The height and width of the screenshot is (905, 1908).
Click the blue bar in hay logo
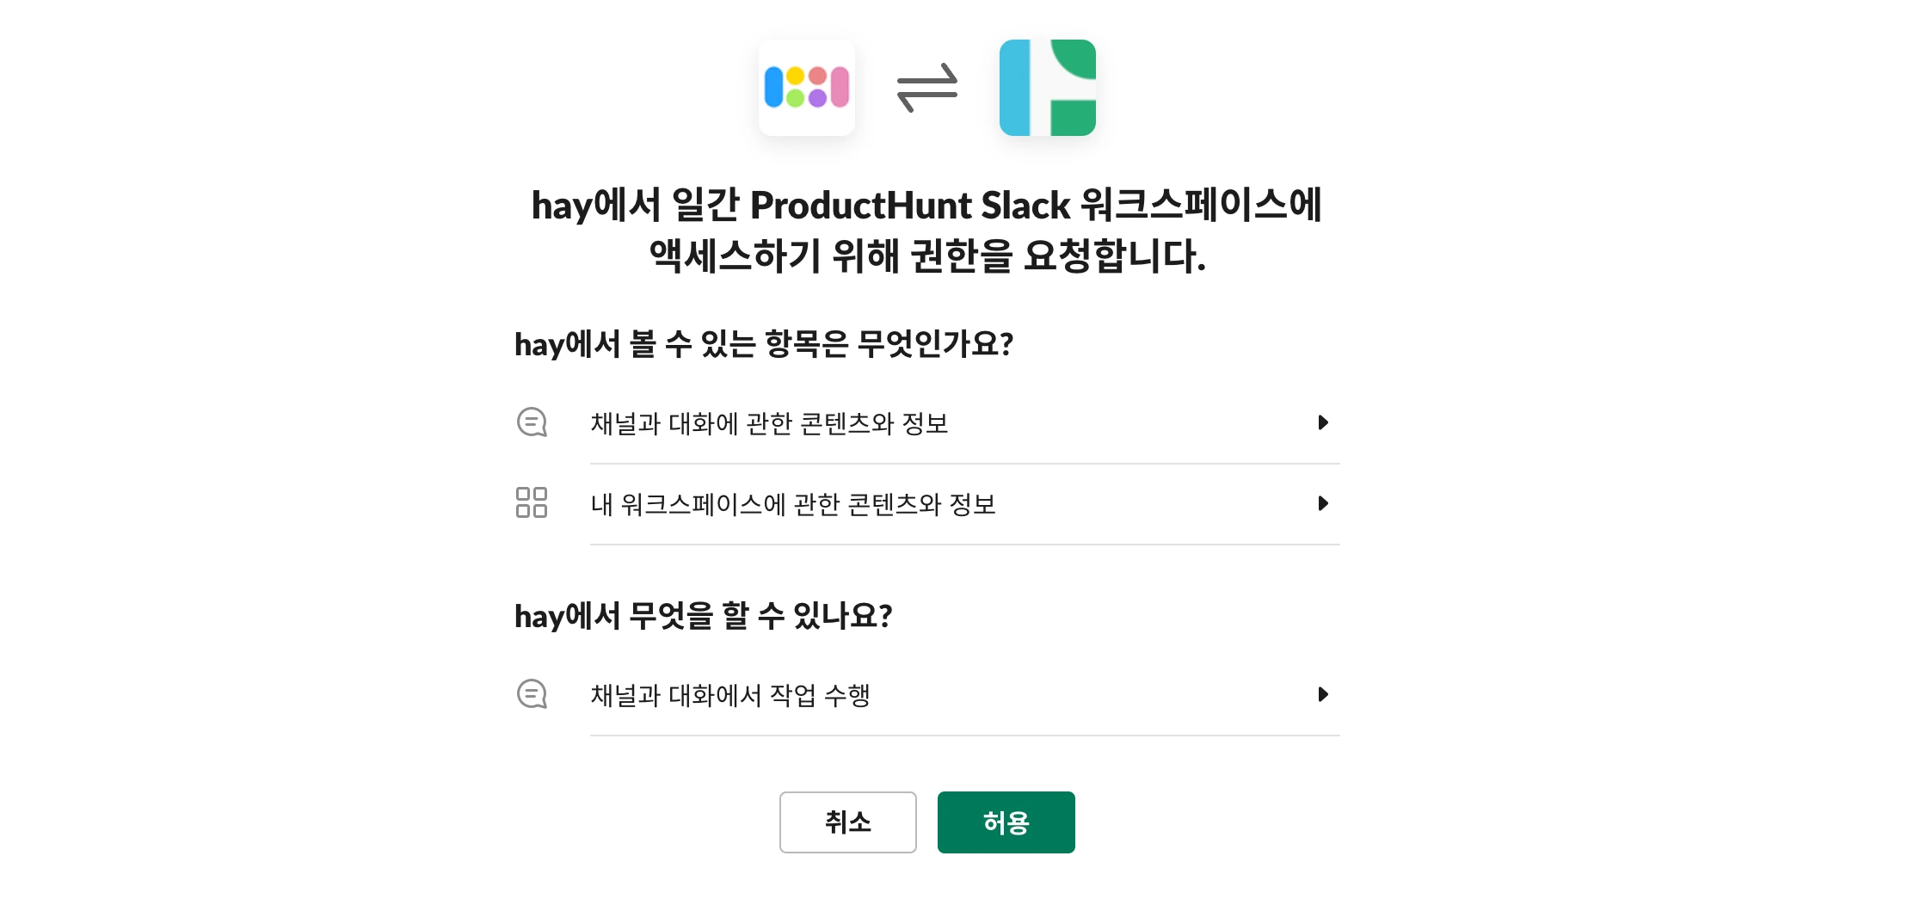point(773,88)
